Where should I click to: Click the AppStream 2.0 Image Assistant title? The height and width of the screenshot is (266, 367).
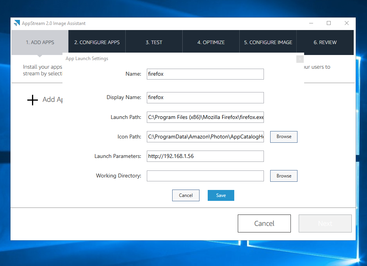point(53,23)
